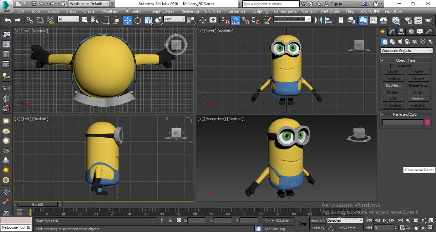
Task: Click the Mirror tool icon
Action: click(318, 20)
